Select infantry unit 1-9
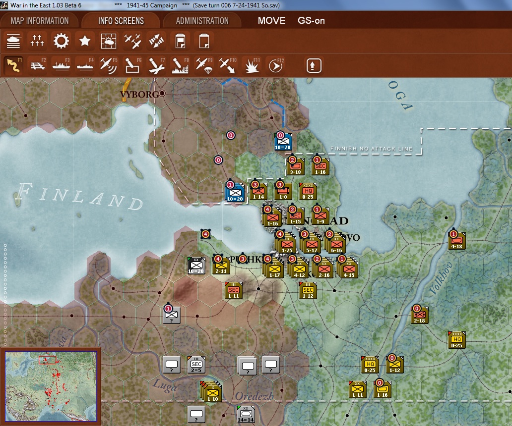Screen dimensions: 512x426 (x=320, y=216)
